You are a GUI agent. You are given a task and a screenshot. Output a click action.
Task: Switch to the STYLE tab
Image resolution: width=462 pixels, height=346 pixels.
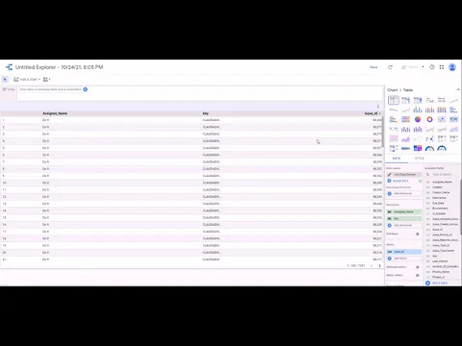(420, 159)
